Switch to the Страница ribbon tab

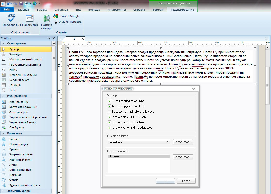tap(61, 10)
